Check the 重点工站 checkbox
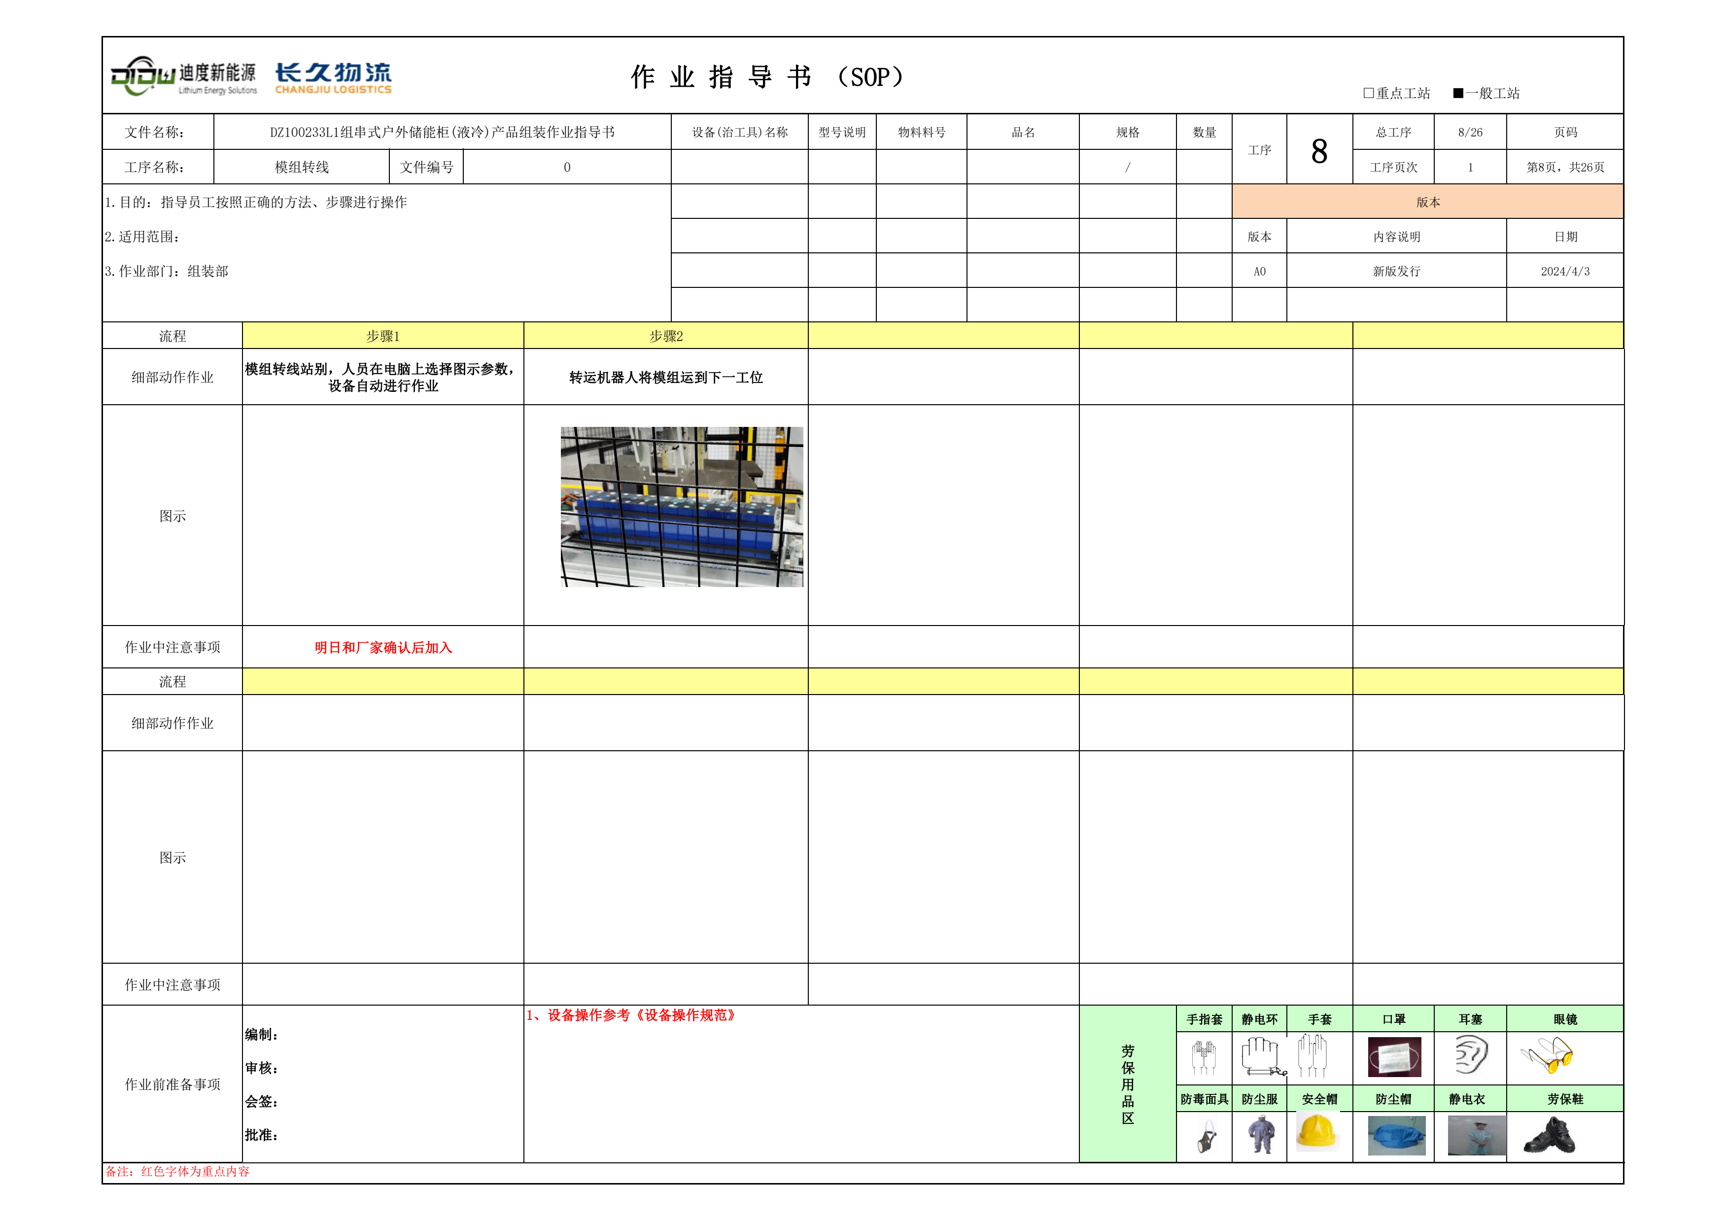The width and height of the screenshot is (1727, 1222). coord(1368,93)
